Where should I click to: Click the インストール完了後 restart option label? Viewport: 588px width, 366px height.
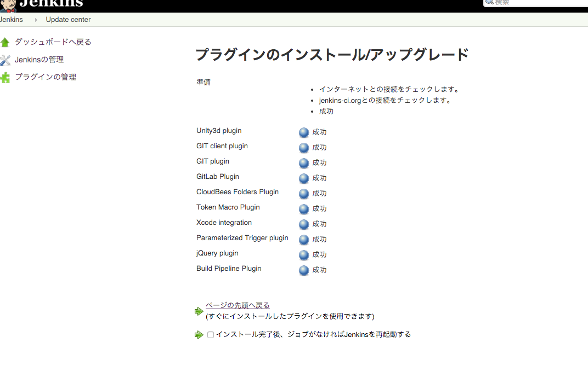pos(314,334)
